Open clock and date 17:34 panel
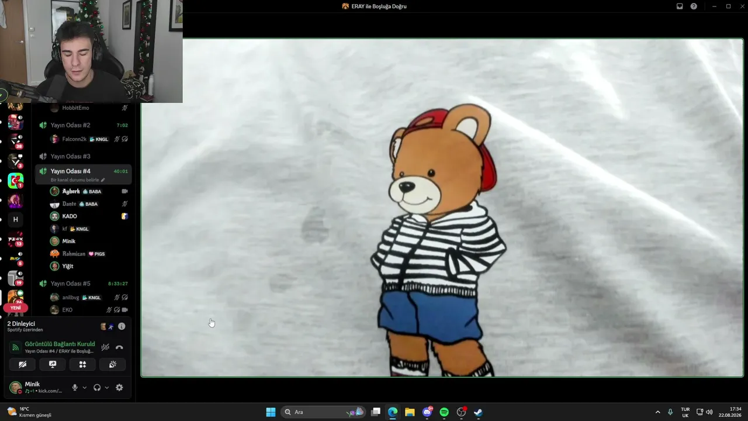 tap(731, 412)
